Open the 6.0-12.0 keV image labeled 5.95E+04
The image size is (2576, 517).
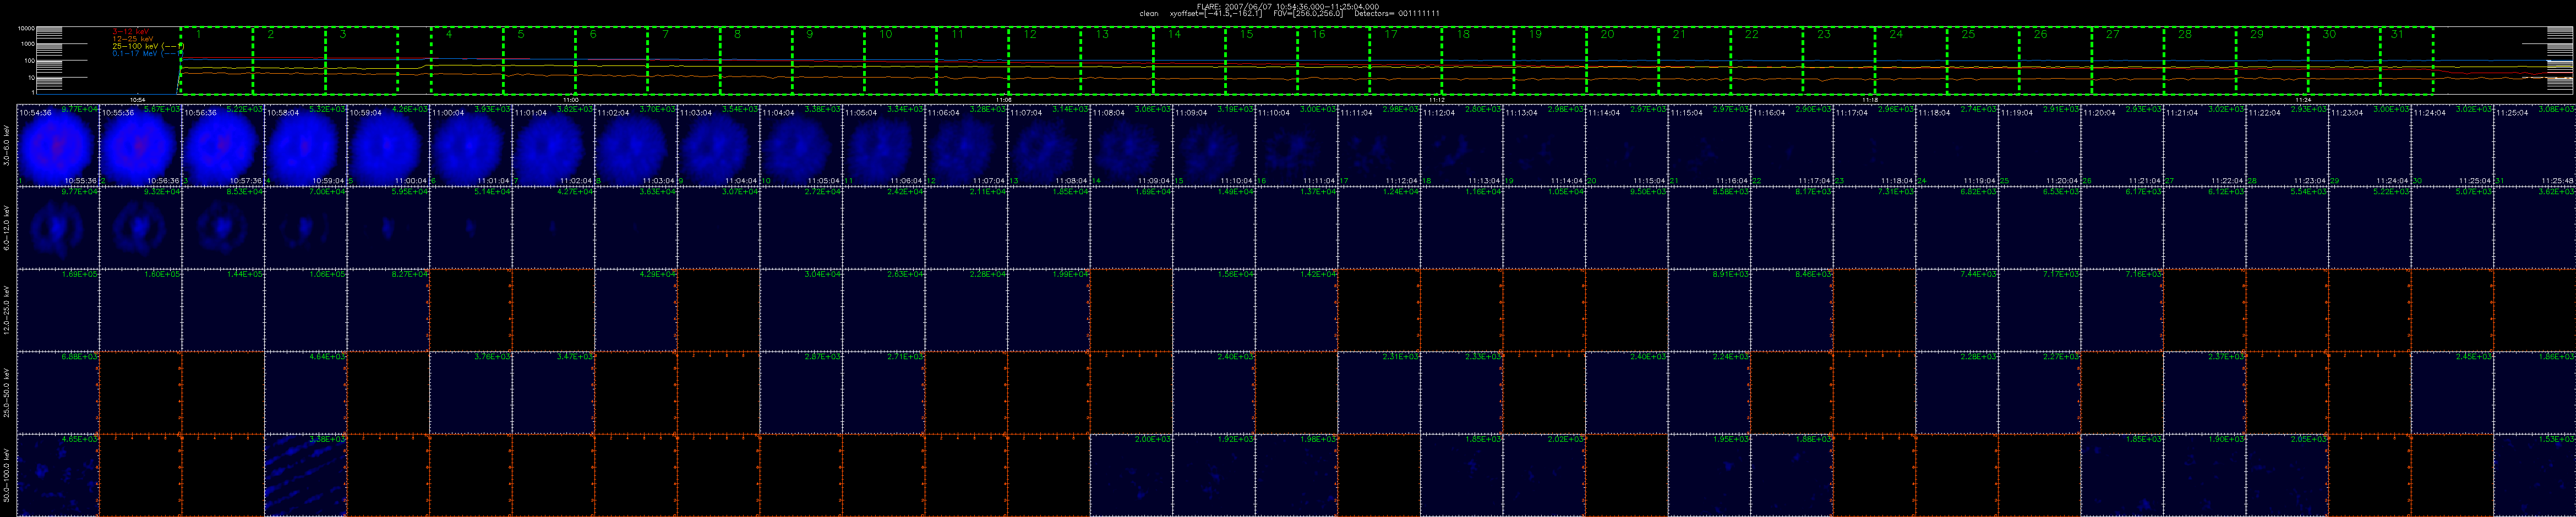[x=388, y=227]
